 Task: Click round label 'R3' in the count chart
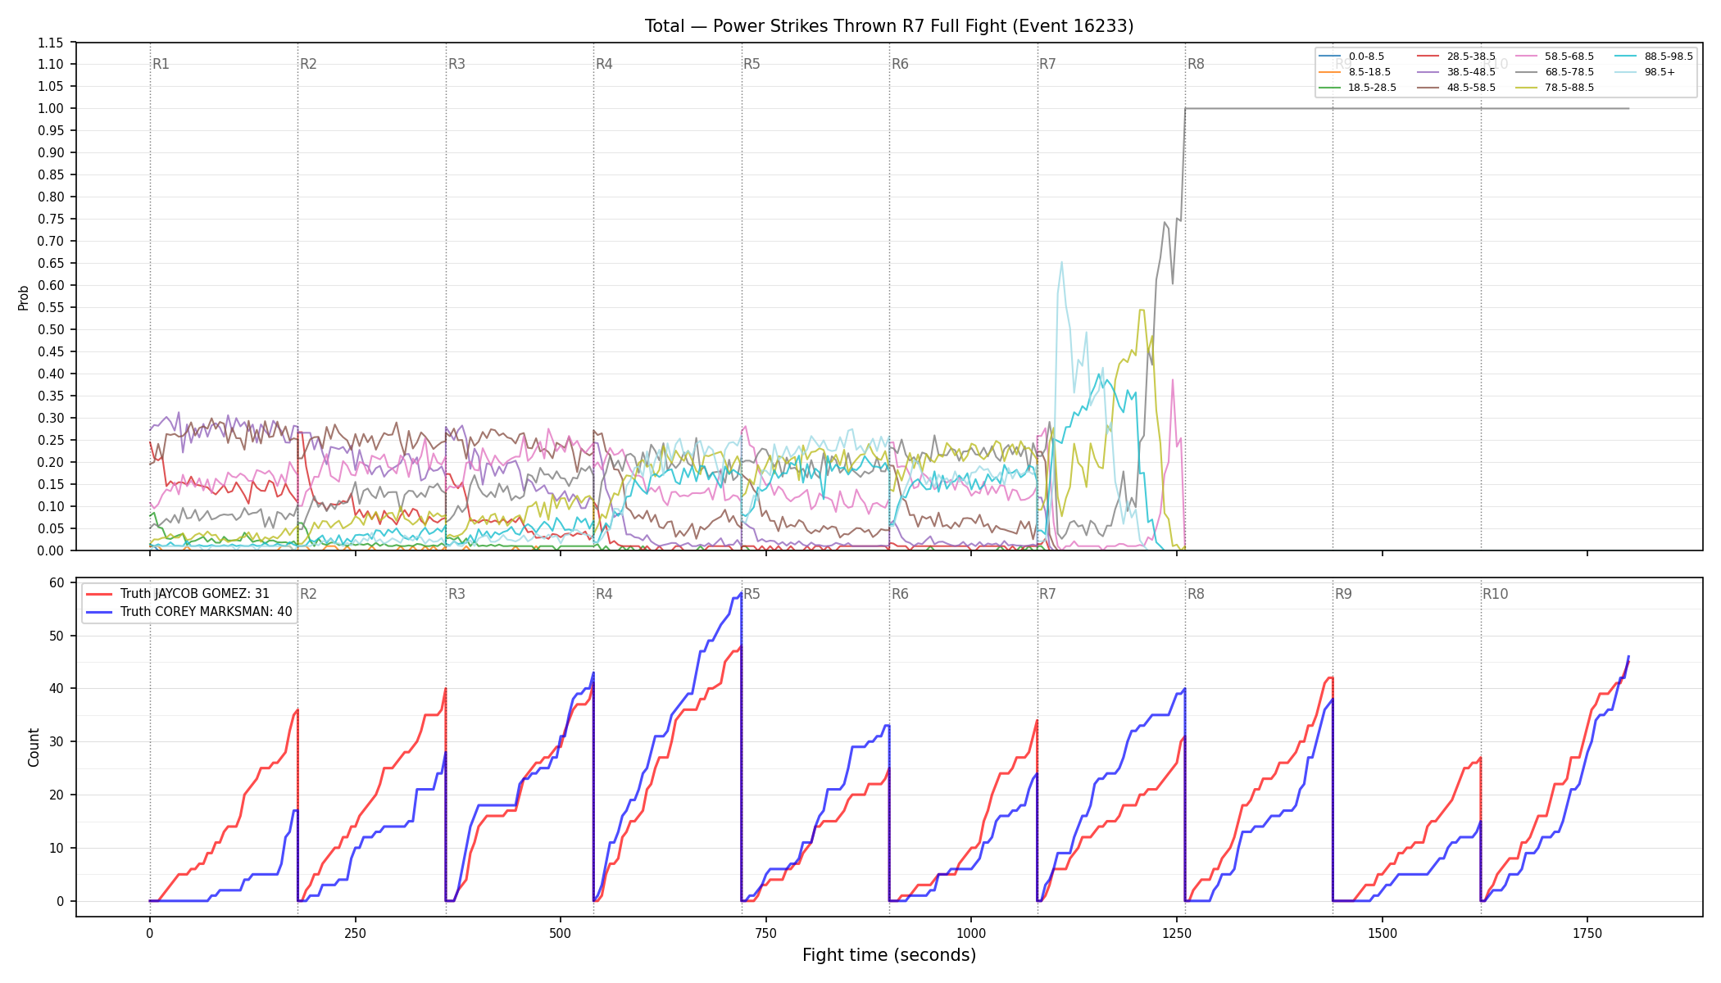point(456,594)
